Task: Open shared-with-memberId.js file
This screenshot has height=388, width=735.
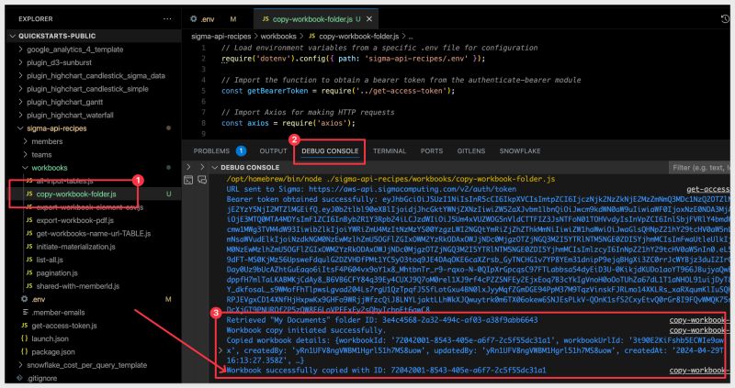Action: click(x=77, y=286)
